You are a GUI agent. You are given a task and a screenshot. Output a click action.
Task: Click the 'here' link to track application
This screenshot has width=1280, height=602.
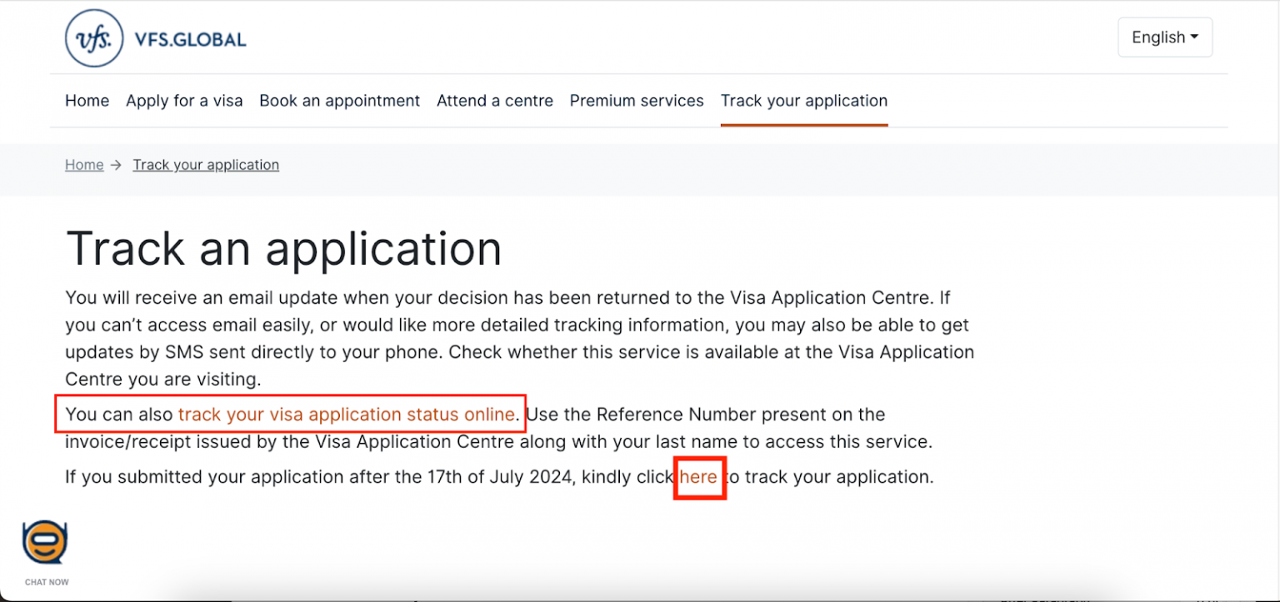698,477
